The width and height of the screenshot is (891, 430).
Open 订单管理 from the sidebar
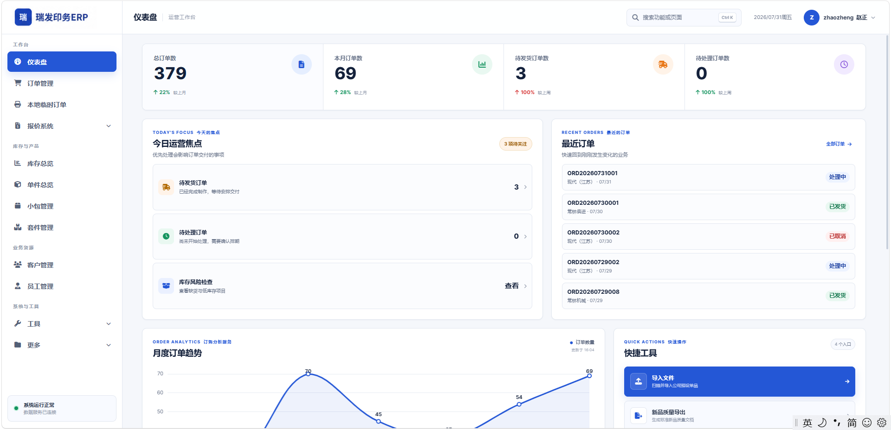[x=62, y=83]
